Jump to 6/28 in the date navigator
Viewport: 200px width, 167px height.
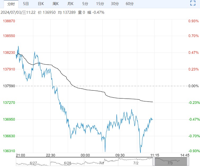tap(67, 163)
